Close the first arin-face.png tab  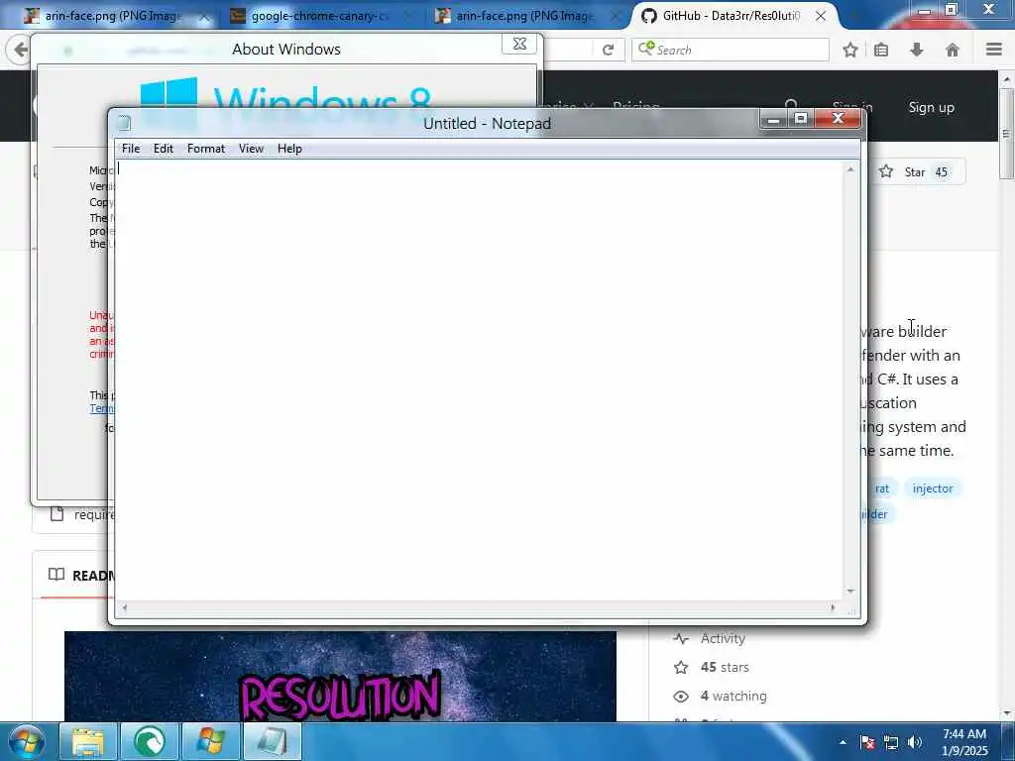(204, 16)
